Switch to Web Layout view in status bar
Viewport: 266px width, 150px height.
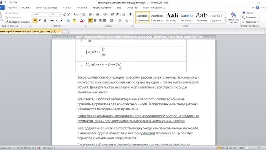click(227, 148)
